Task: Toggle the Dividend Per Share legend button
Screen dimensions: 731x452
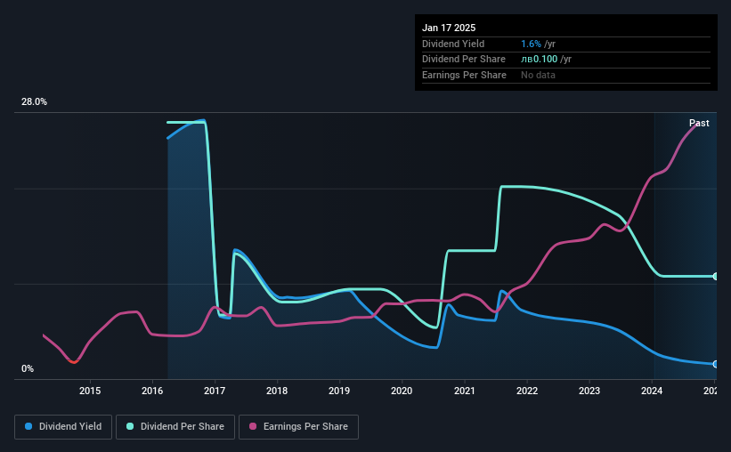Action: click(175, 427)
